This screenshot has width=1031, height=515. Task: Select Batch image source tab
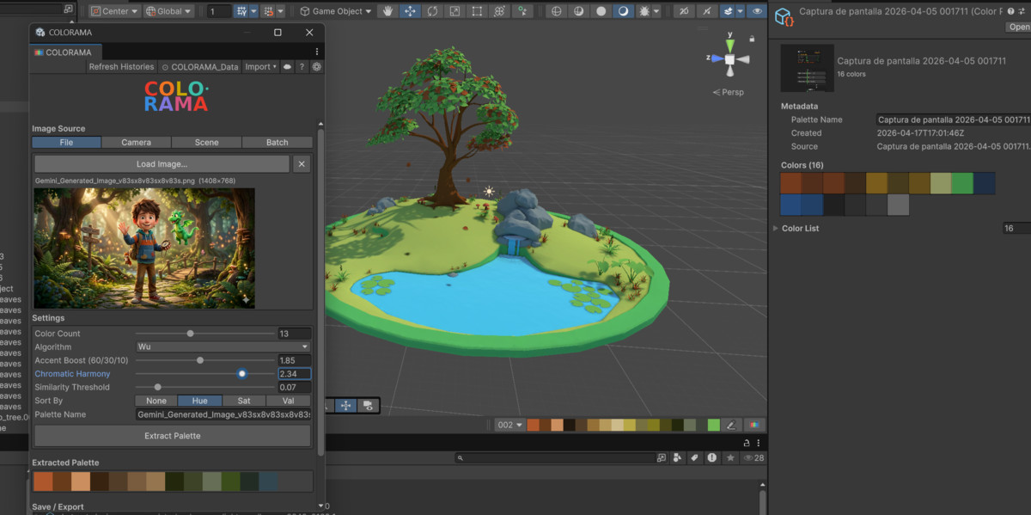tap(277, 143)
